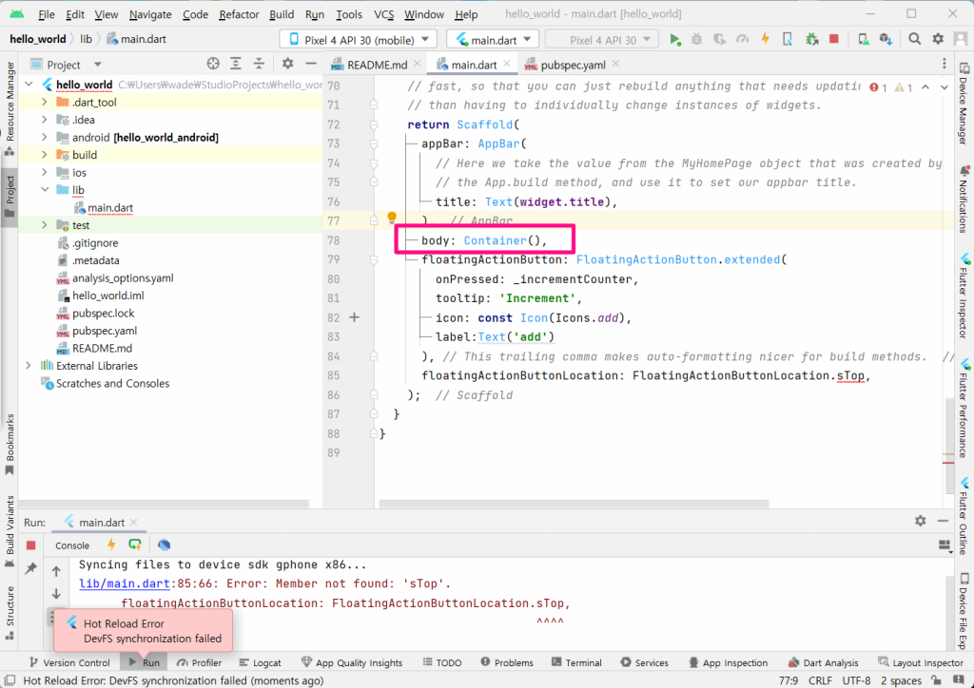Select analysis_options.yaml in the project tree
This screenshot has height=688, width=974.
122,277
